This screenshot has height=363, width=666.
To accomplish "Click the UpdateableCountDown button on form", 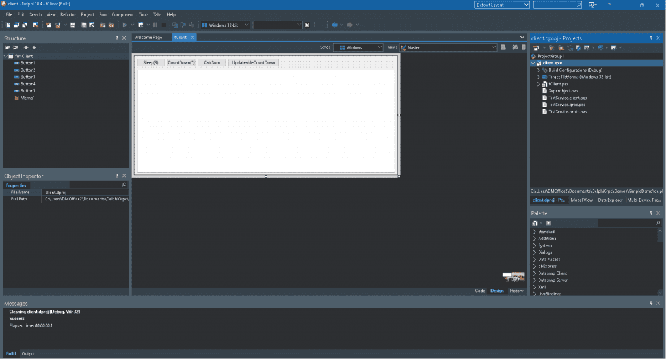I will coord(254,62).
